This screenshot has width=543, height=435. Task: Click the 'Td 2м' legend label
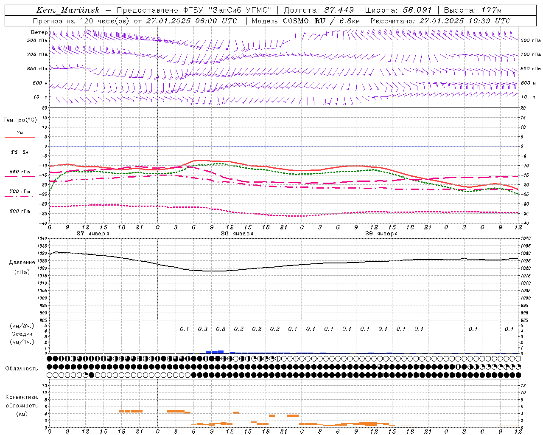click(x=20, y=152)
